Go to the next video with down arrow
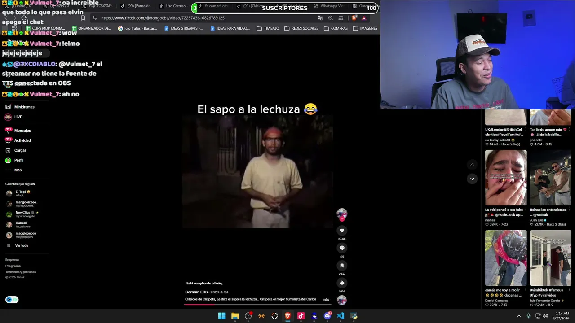This screenshot has height=323, width=575. (472, 179)
